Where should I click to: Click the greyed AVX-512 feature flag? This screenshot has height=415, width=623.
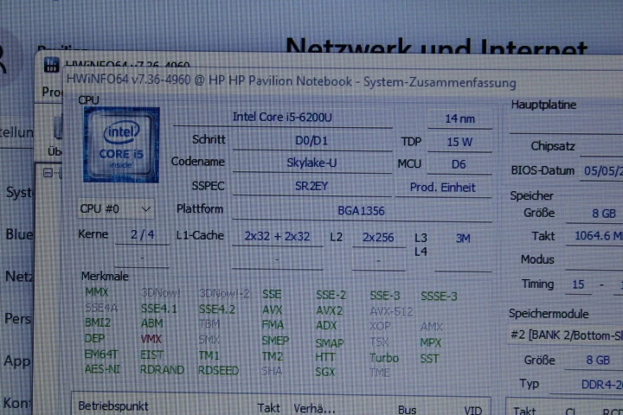391,311
